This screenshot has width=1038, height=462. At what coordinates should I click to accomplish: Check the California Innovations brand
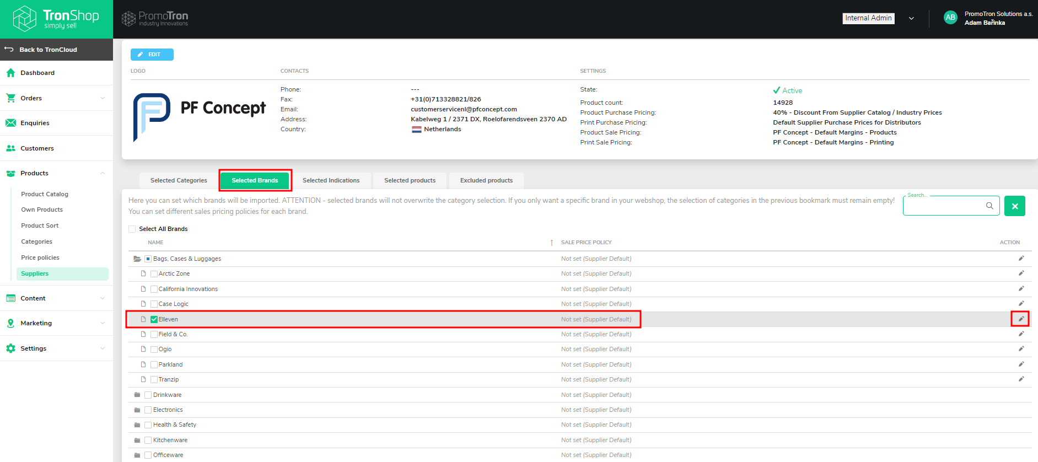pos(154,289)
